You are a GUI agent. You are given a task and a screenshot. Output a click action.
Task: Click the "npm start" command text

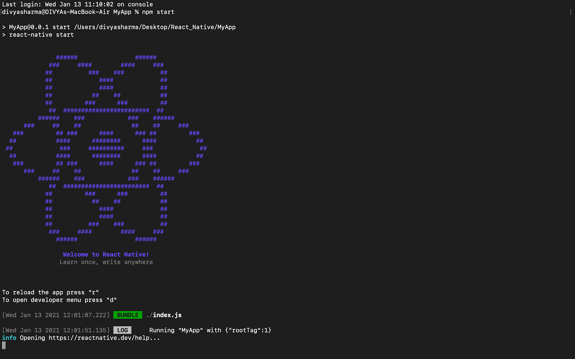coord(158,12)
